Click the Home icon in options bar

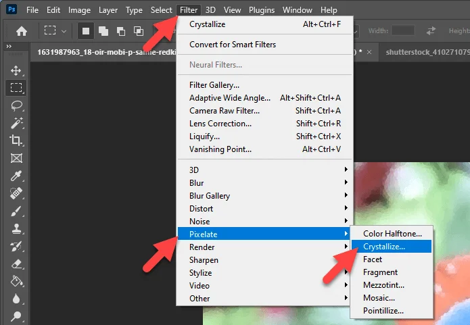(x=22, y=31)
